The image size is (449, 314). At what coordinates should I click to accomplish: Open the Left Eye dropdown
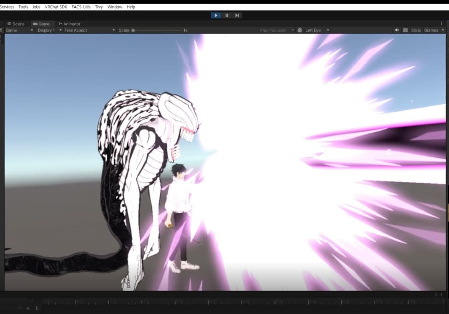tap(317, 30)
